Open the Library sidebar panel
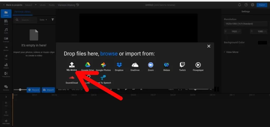Image resolution: width=270 pixels, height=127 pixels. tap(6, 13)
